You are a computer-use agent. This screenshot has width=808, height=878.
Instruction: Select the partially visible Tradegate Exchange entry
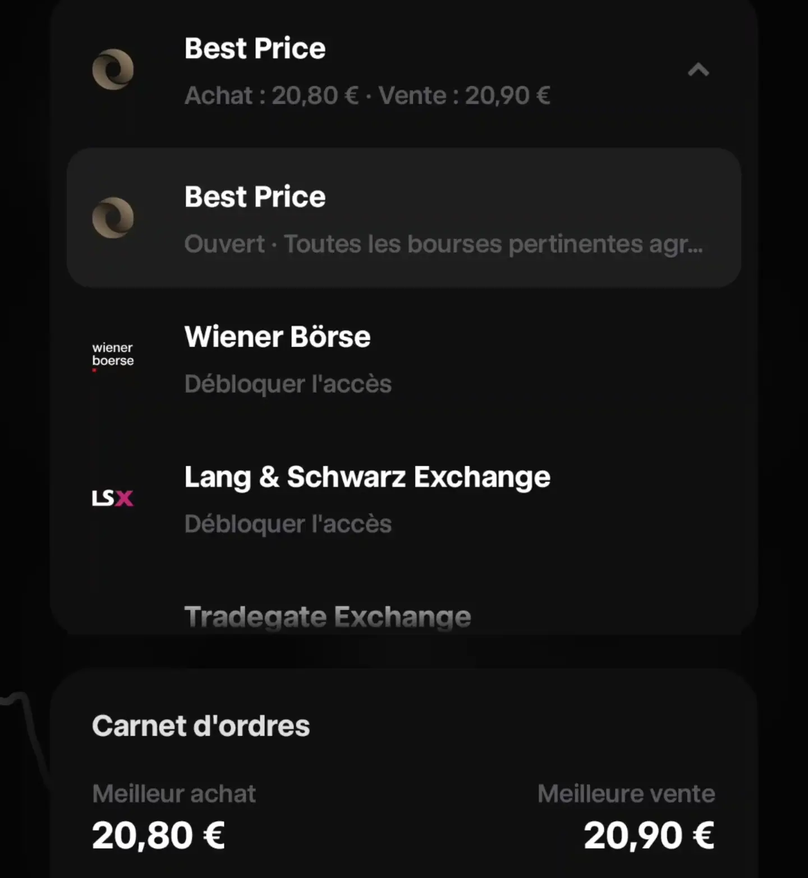click(328, 617)
